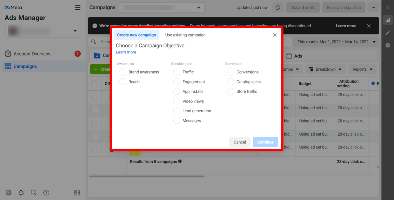Switch to Use existing campaign tab
Viewport: 394px width, 200px height.
tap(185, 35)
